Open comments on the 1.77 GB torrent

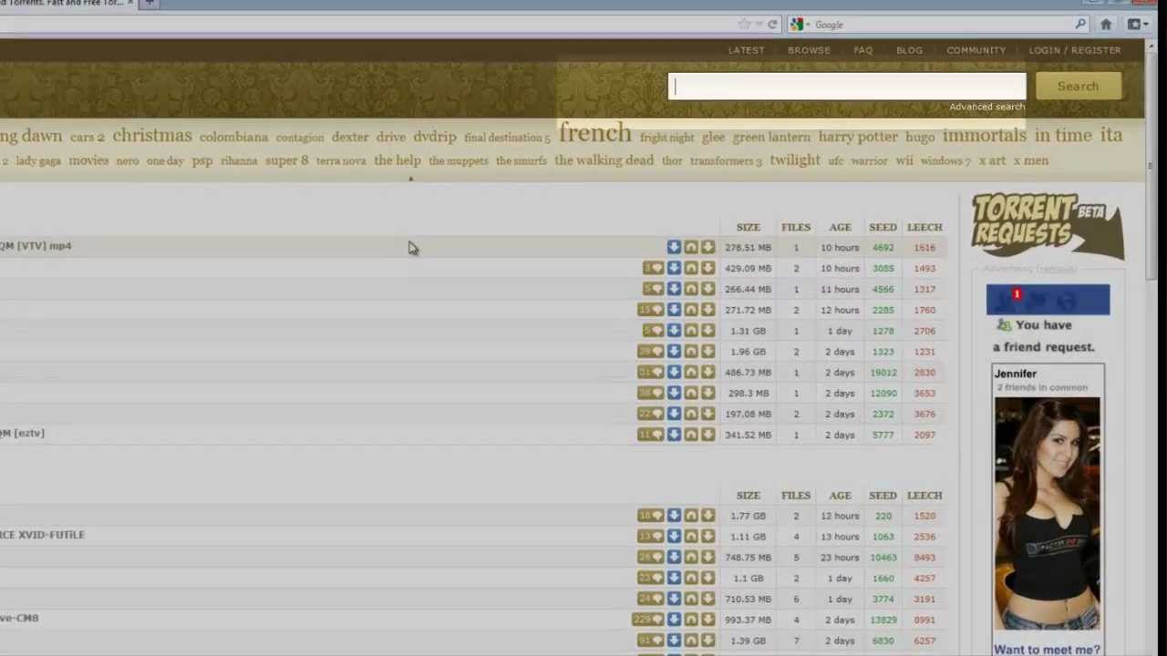click(651, 516)
